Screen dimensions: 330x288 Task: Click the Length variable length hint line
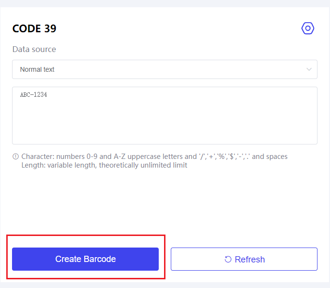[x=104, y=165]
